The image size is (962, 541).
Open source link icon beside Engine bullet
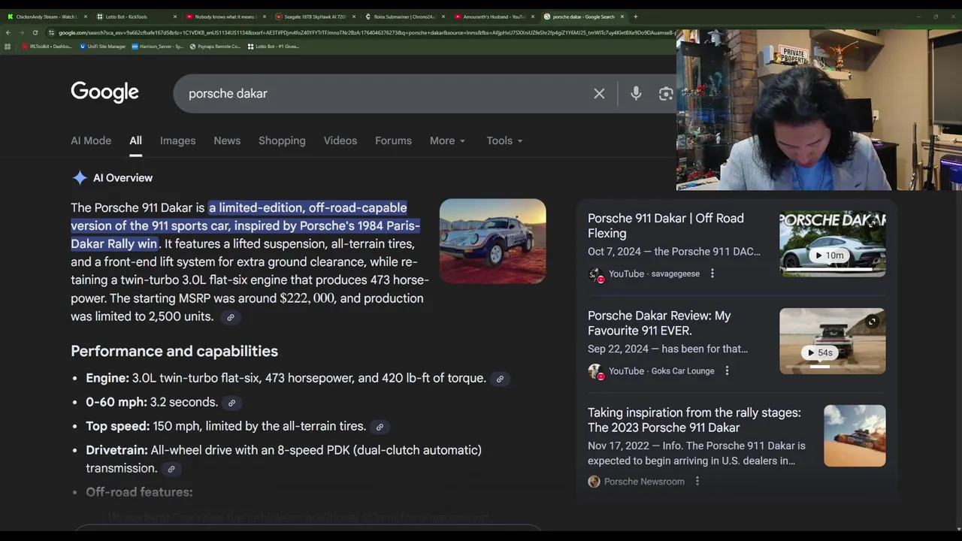click(x=500, y=379)
